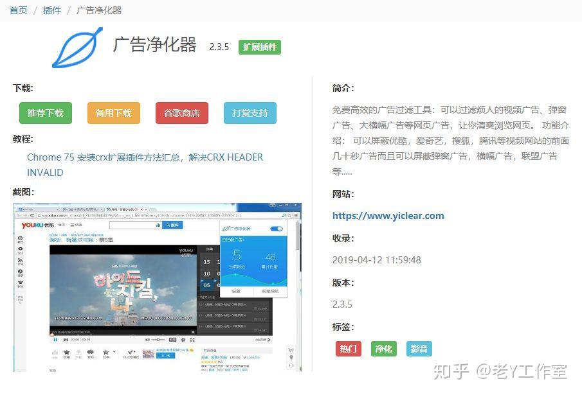This screenshot has width=582, height=395.
Task: Open the red 谷歌商店 button
Action: pos(182,113)
